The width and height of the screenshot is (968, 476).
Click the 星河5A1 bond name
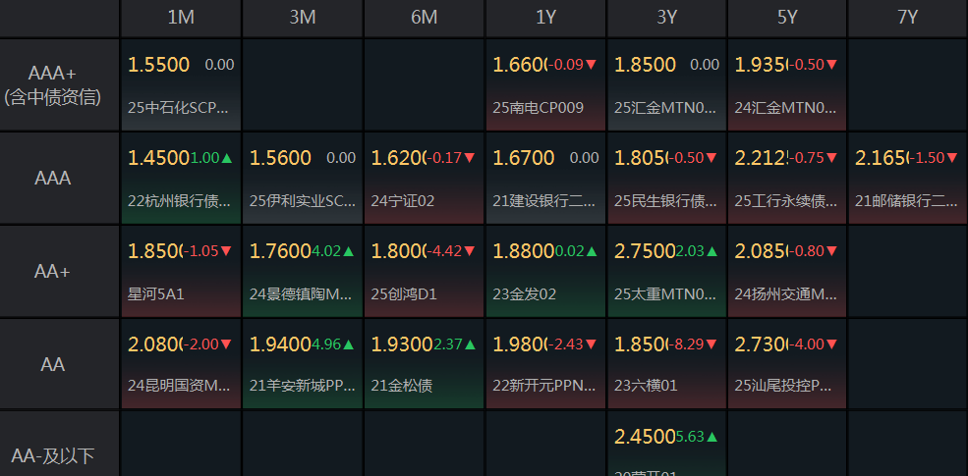[156, 293]
